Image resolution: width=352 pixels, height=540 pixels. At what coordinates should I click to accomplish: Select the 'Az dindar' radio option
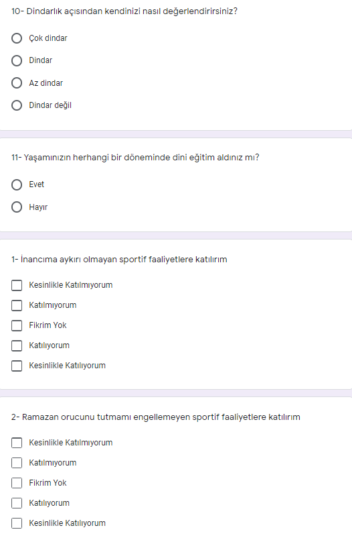[17, 83]
